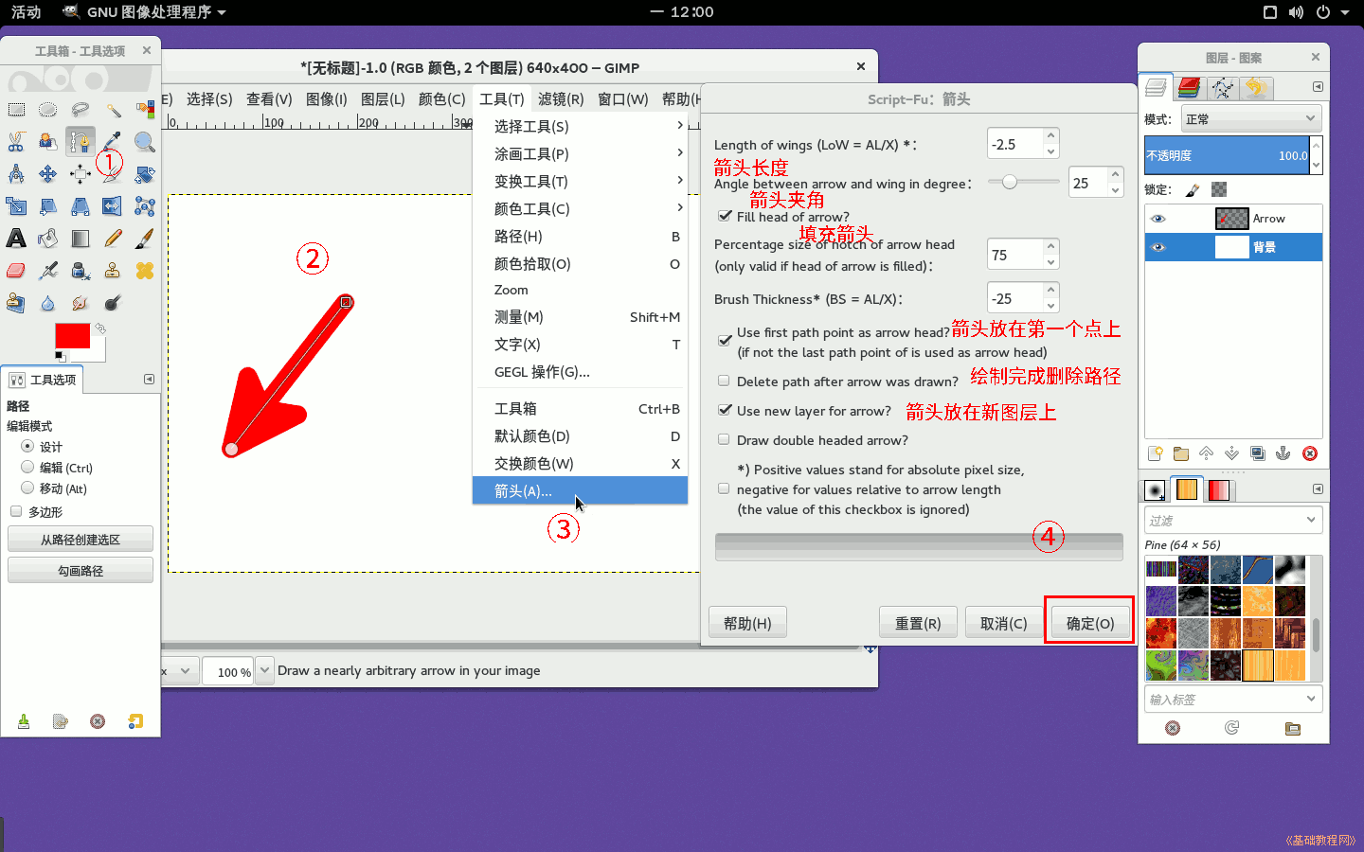This screenshot has width=1364, height=852.
Task: Select the Zoom magnifier tool
Action: (145, 142)
